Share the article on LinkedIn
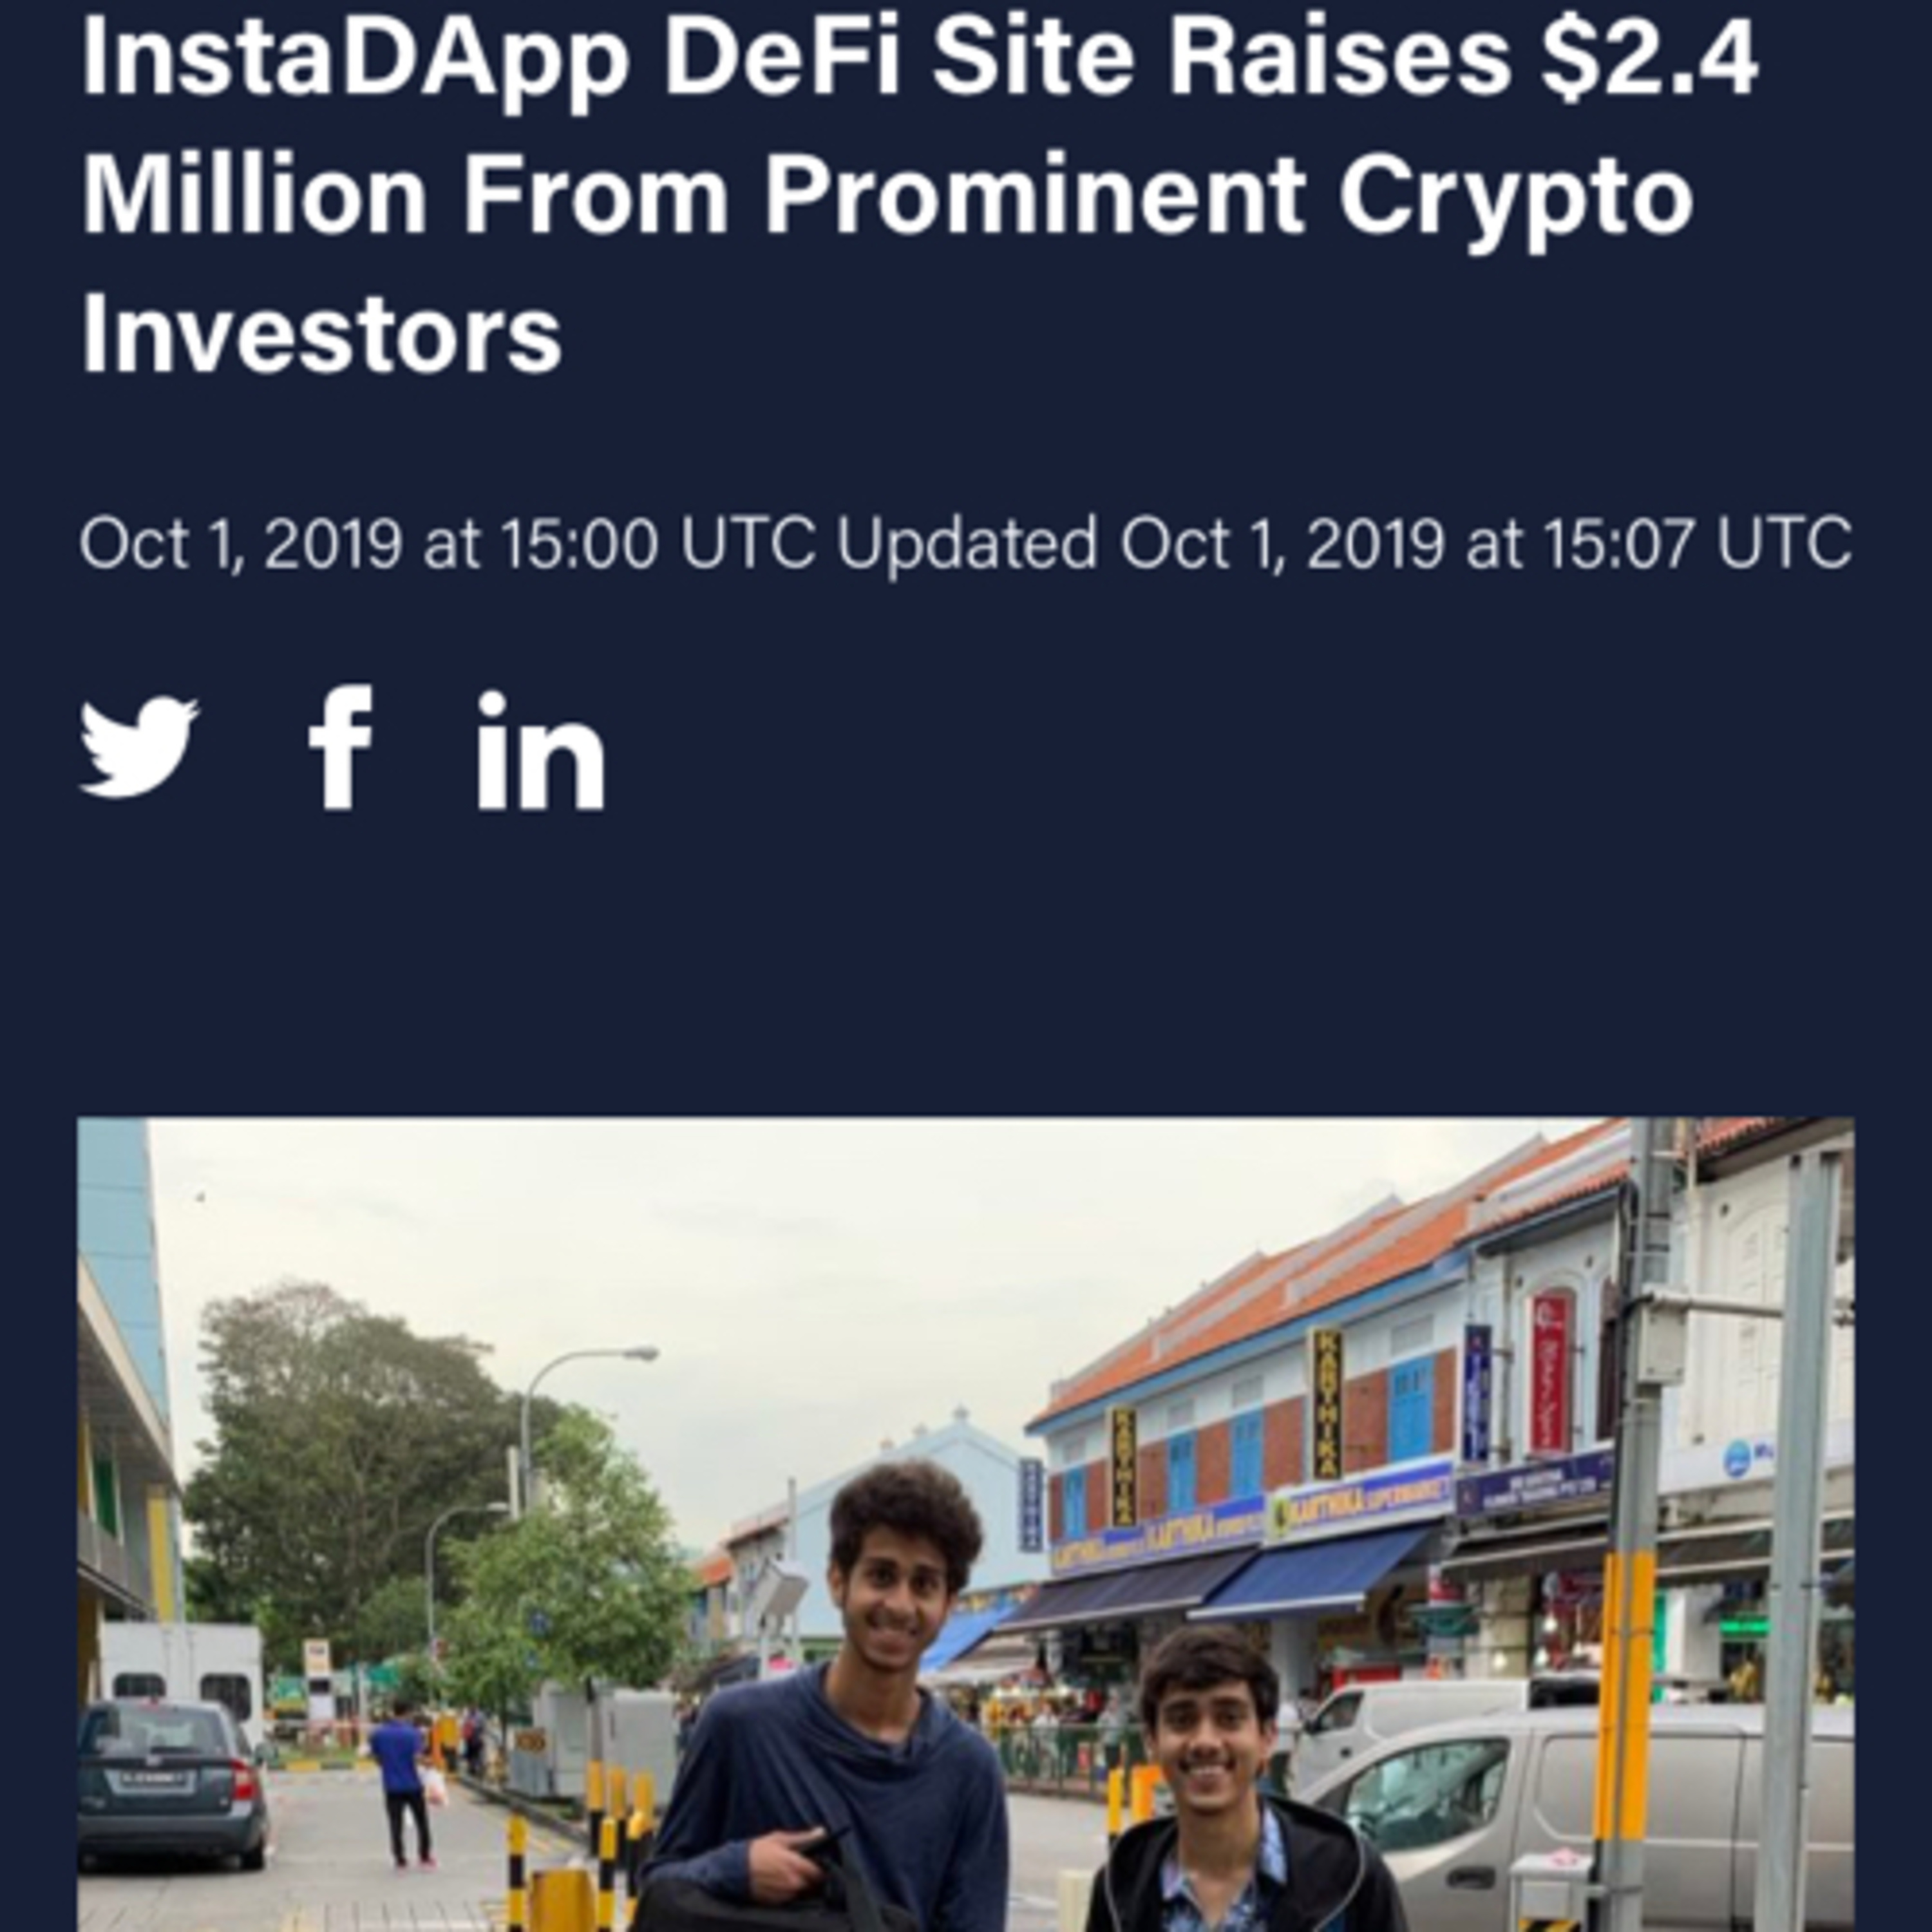Screen dimensions: 1932x1932 [541, 749]
